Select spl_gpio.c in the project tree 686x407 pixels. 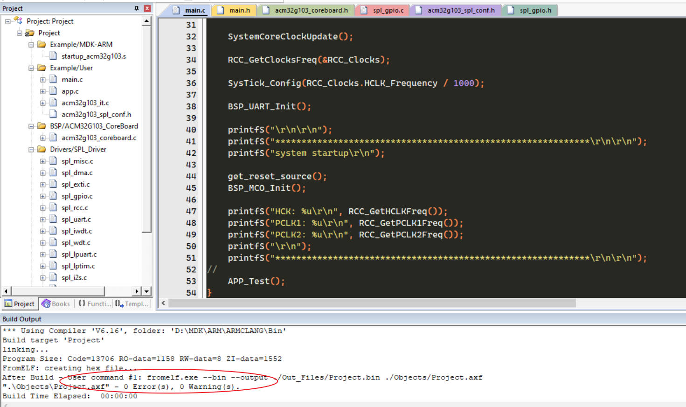[x=77, y=196]
